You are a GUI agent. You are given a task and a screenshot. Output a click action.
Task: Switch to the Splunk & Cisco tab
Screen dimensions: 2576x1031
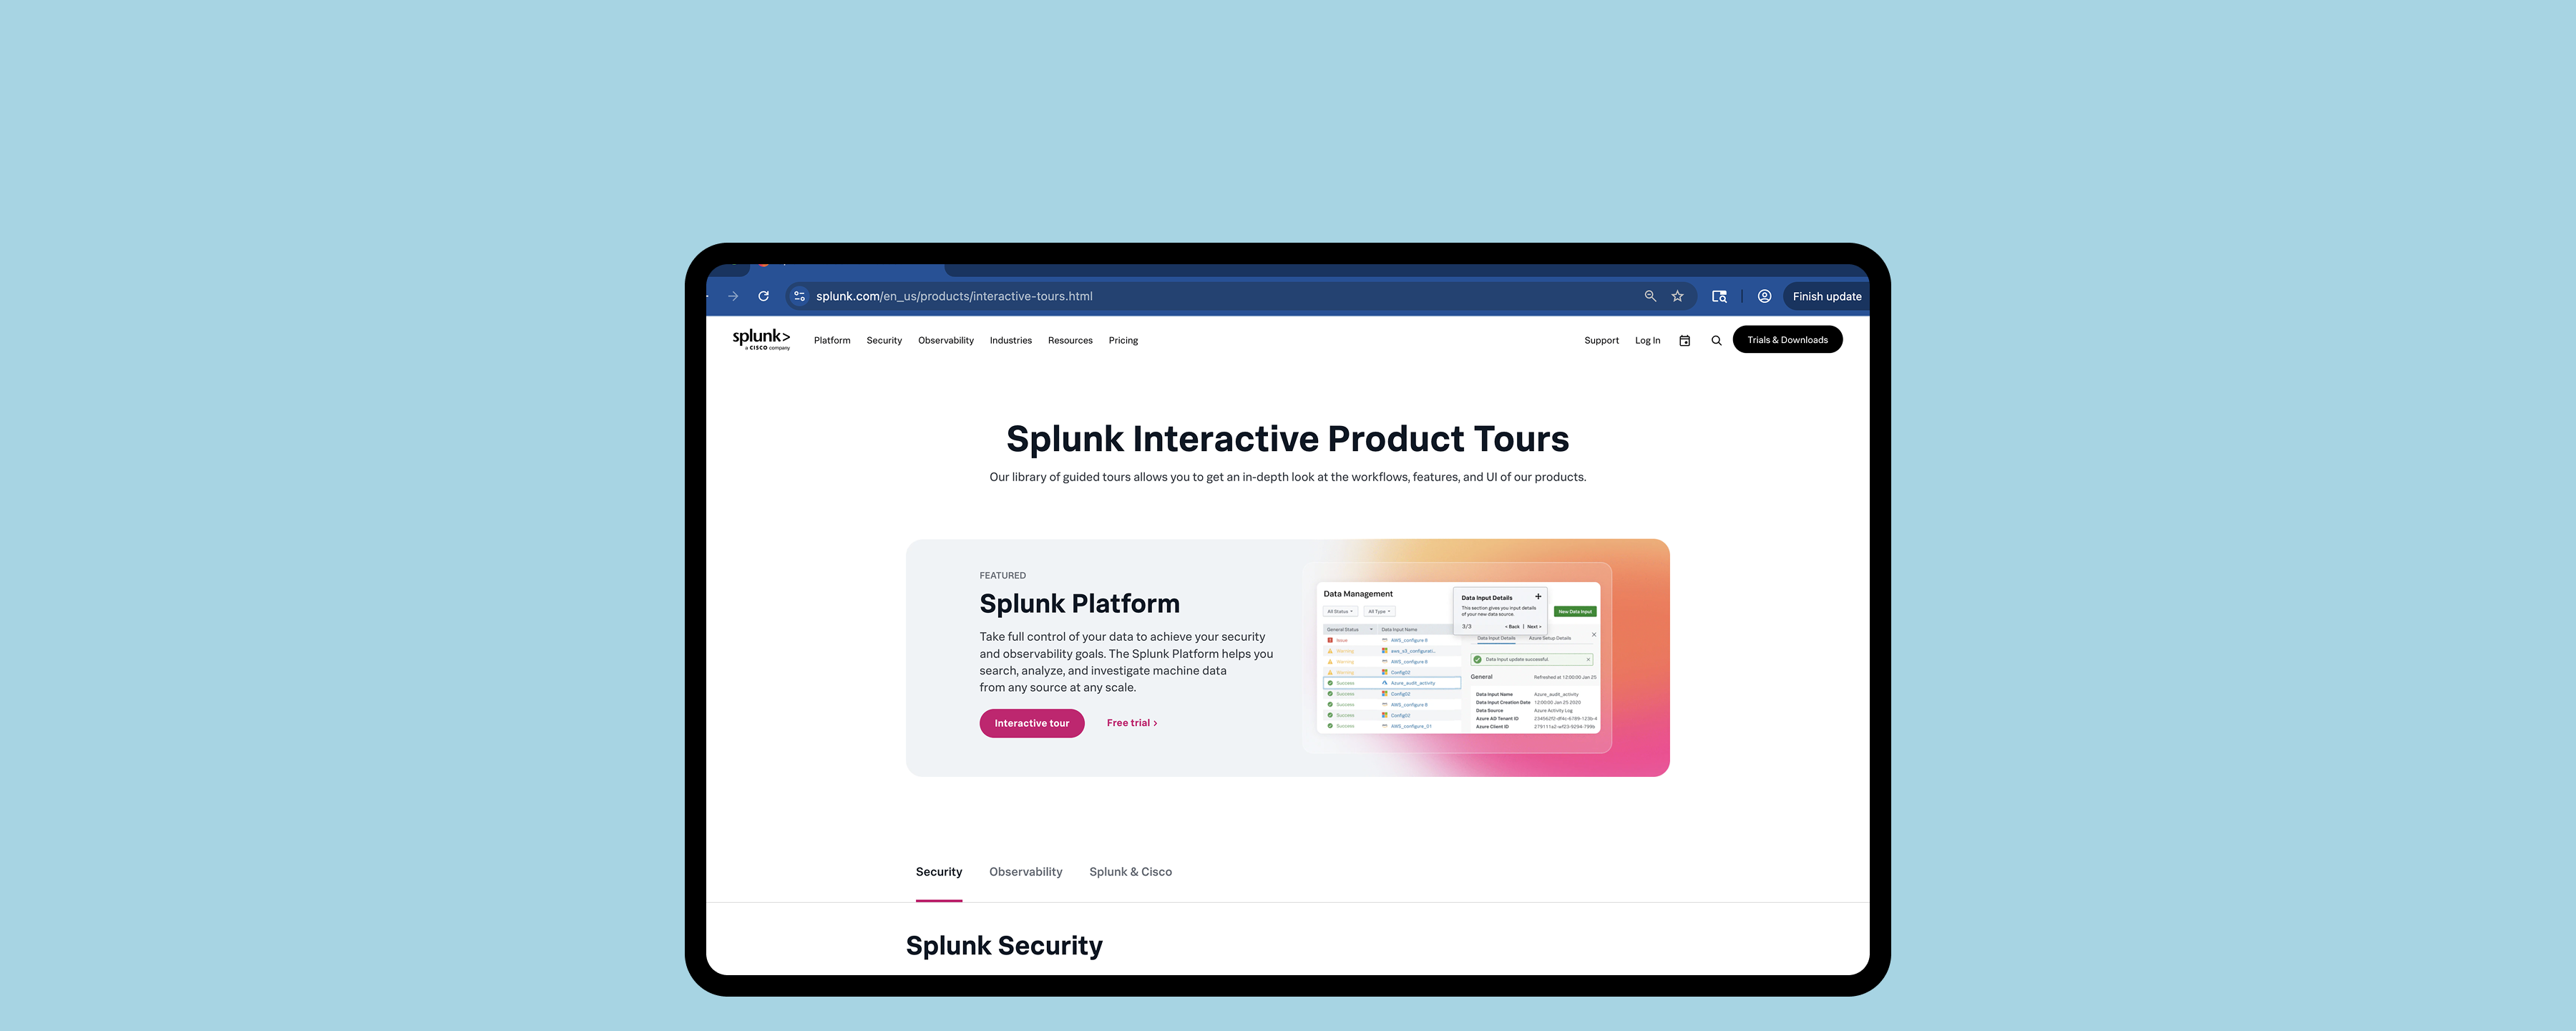(1130, 872)
